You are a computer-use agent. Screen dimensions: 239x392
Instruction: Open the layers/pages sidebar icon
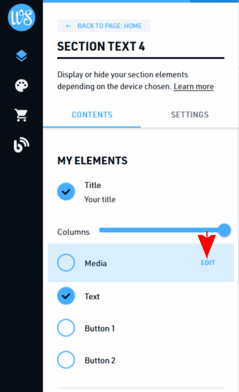coord(21,56)
